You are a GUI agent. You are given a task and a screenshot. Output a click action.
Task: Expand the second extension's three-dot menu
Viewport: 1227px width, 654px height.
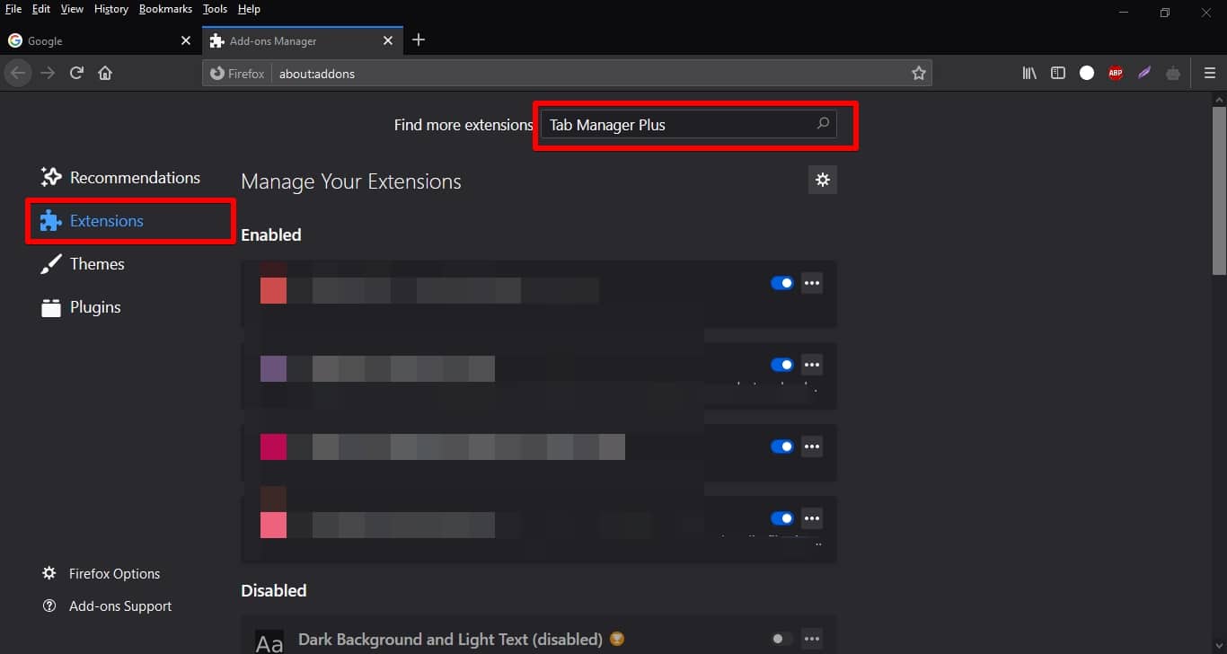pos(812,364)
